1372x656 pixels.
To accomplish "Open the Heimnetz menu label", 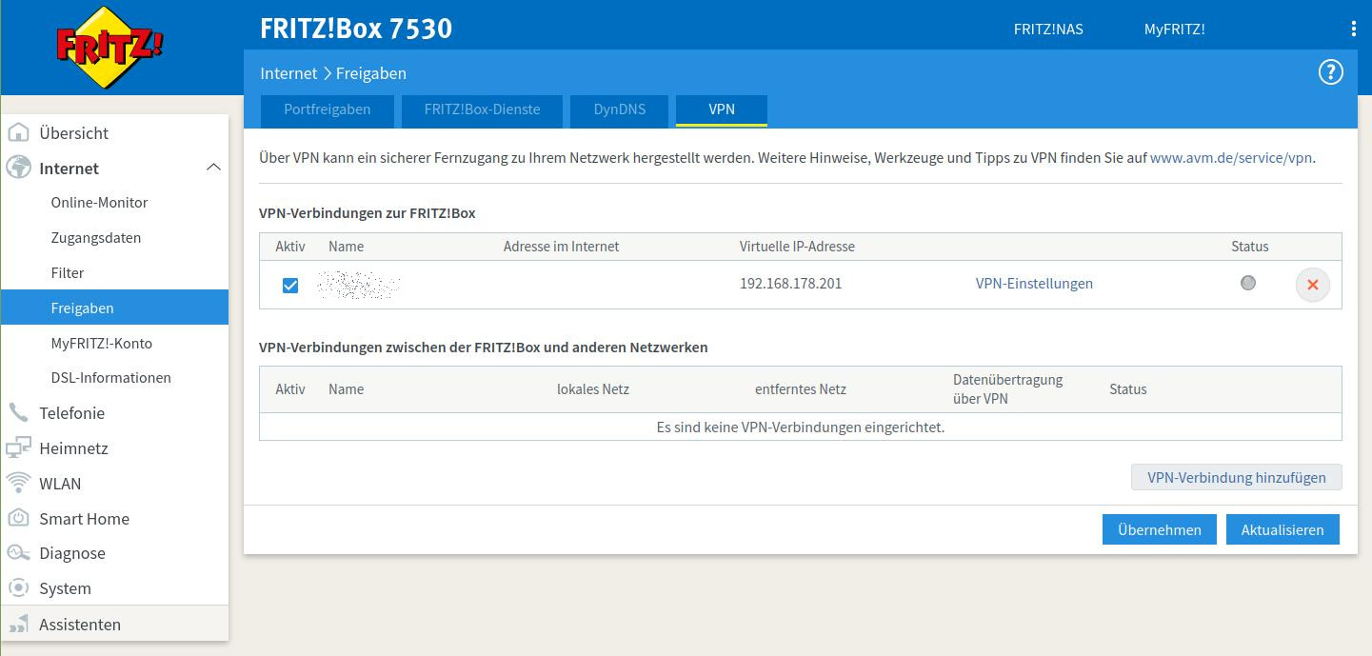I will 73,448.
